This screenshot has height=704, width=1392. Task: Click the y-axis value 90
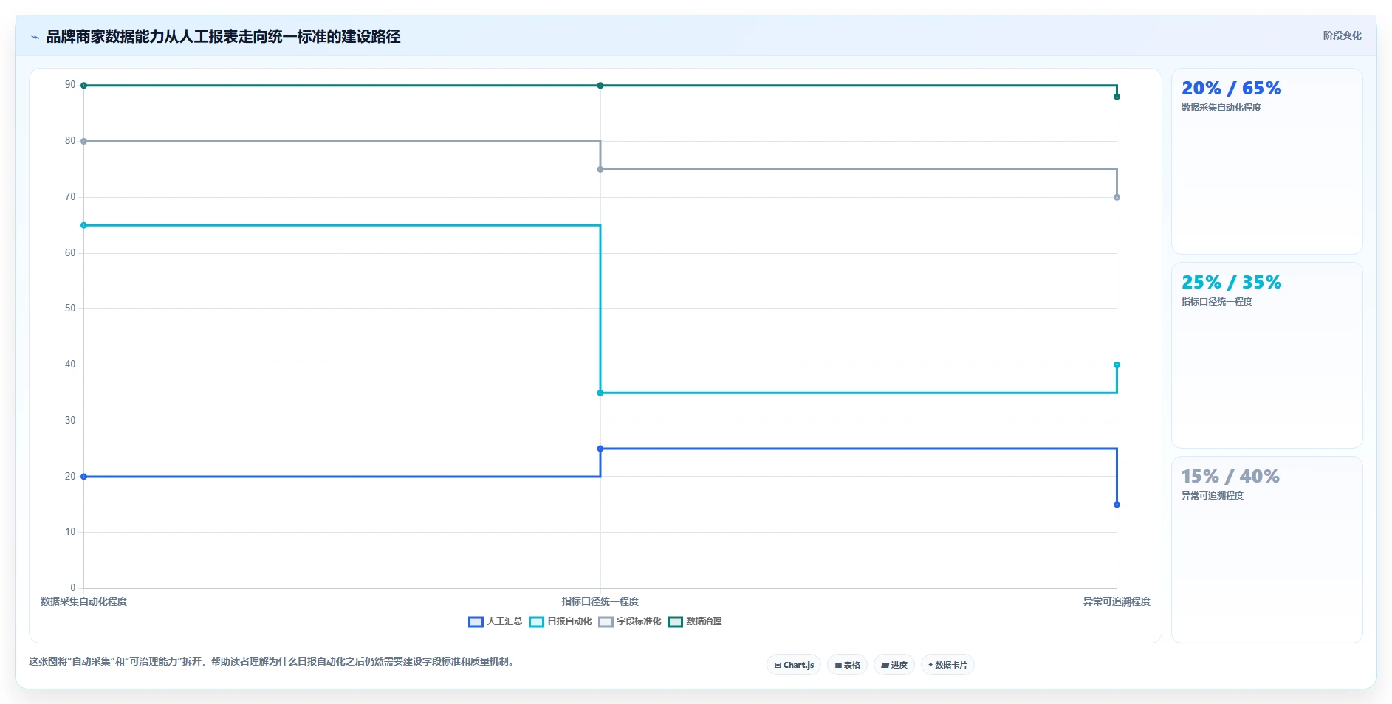70,85
